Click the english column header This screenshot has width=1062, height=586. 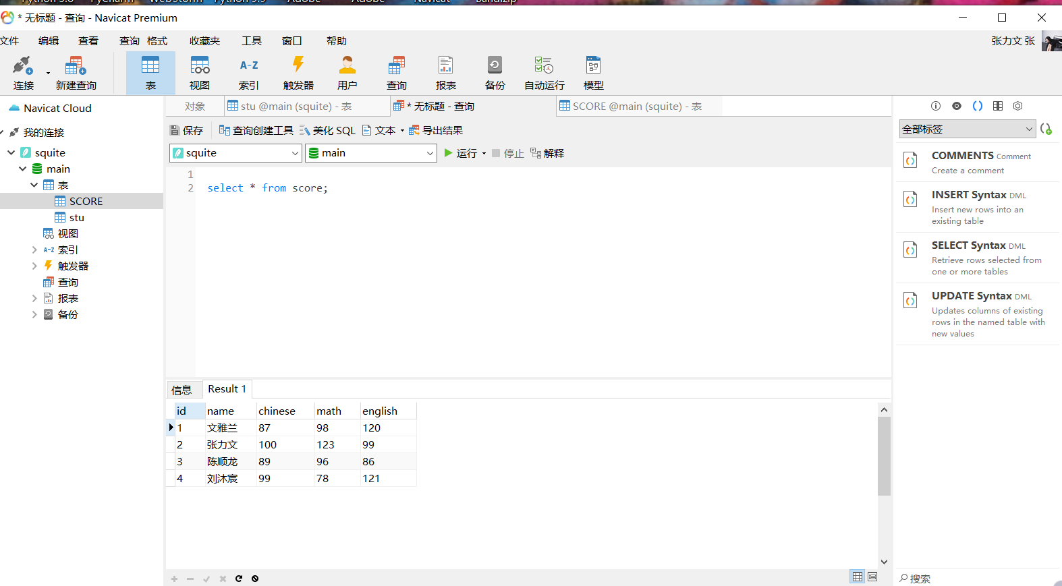coord(388,411)
